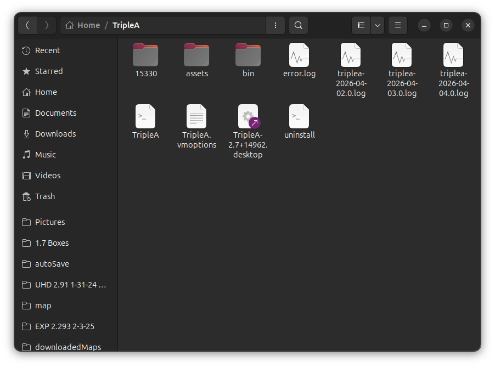Screen dimensions: 495x367
Task: Open the Trash from the sidebar
Action: [46, 196]
